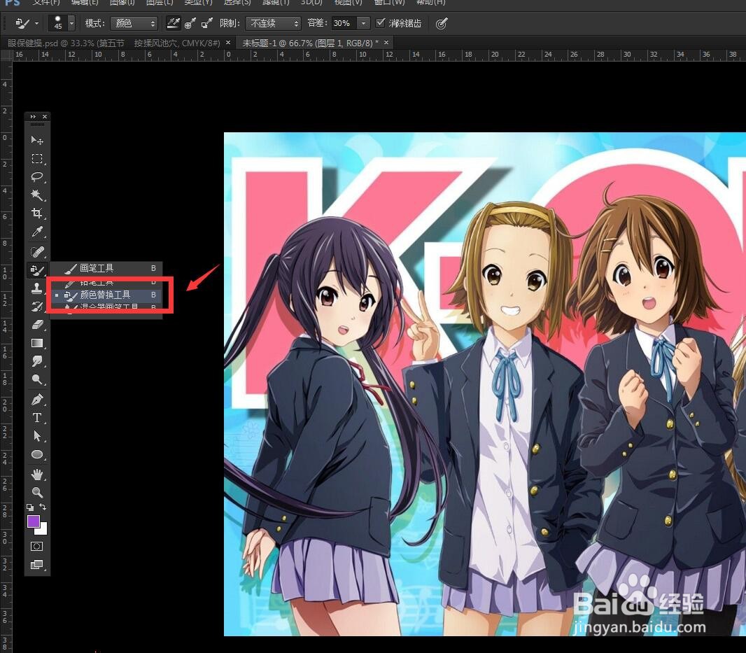
Task: Click the white background color swatch
Action: pyautogui.click(x=43, y=531)
